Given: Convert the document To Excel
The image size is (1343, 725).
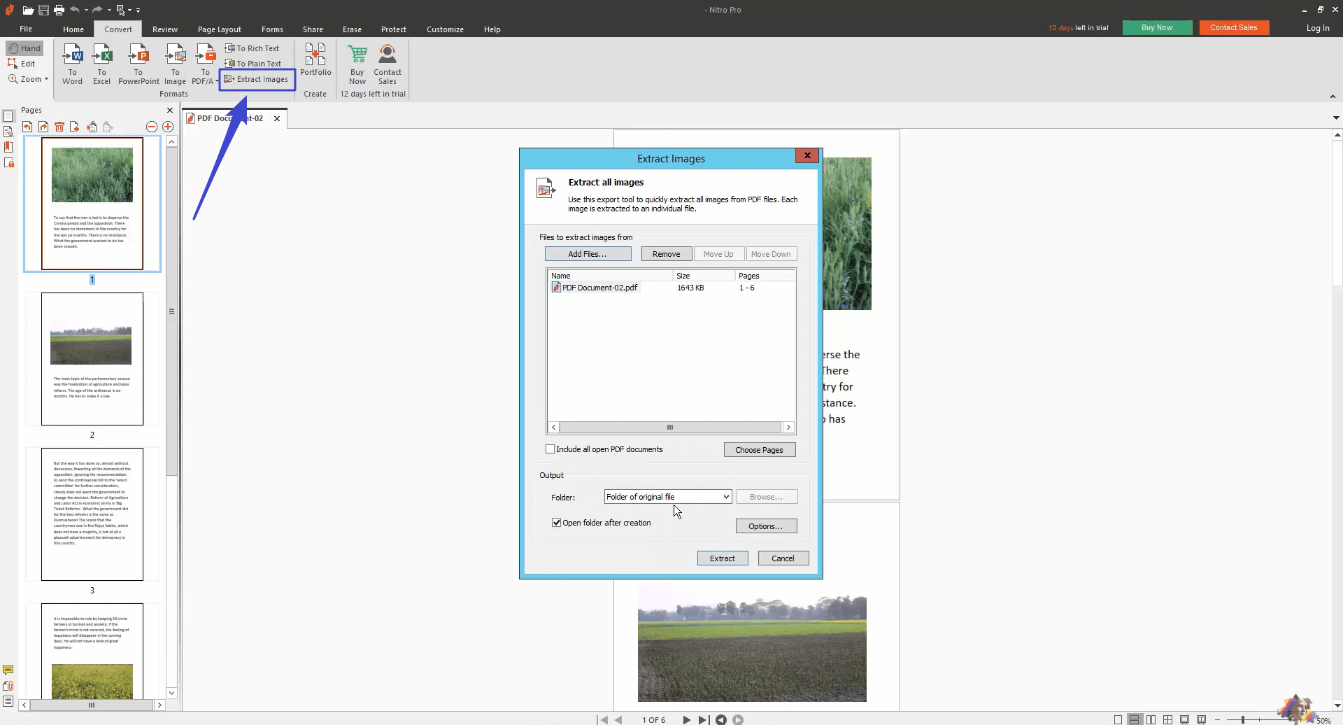Looking at the screenshot, I should (x=101, y=63).
